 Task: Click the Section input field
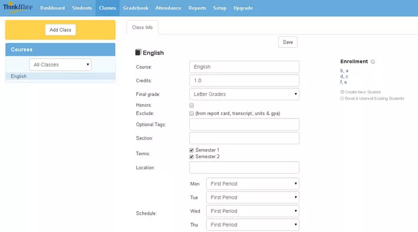pyautogui.click(x=244, y=138)
